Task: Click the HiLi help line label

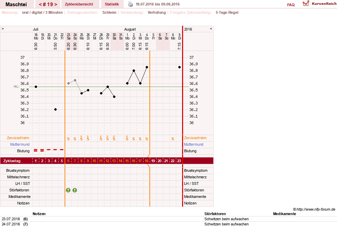Action: click(x=16, y=87)
